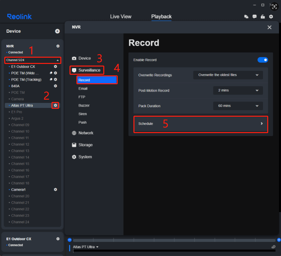Open NVR settings gear in device list
281x256 pixels.
(x=58, y=46)
